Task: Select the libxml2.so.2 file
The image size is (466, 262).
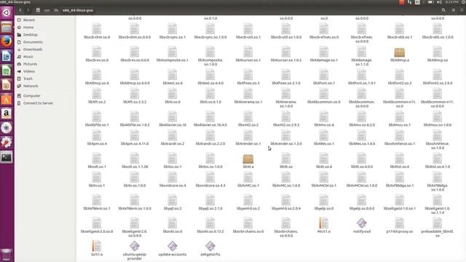Action: point(248,119)
